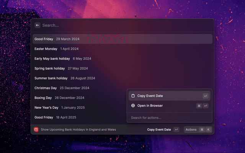Select Copy Event Date menu action

click(150, 96)
